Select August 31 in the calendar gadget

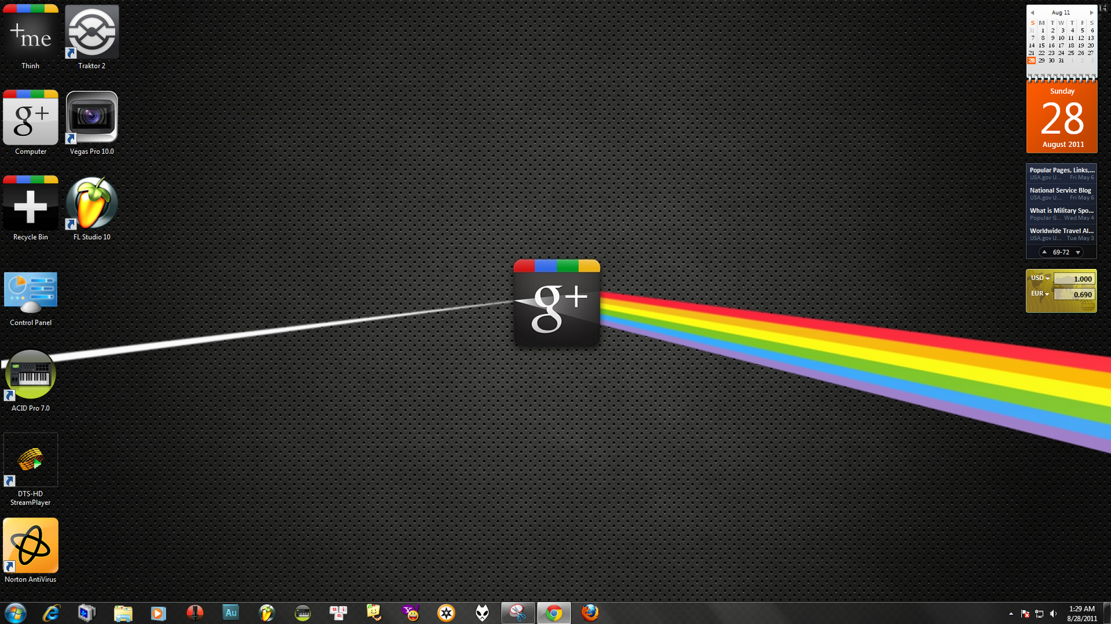(1061, 60)
